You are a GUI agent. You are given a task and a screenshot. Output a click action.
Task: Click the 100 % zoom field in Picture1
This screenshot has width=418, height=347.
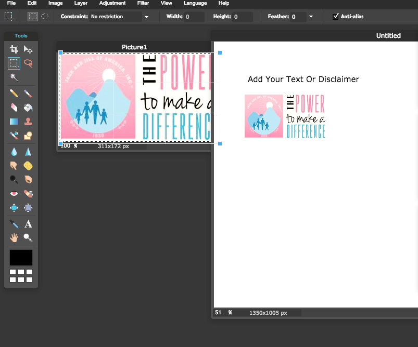pos(69,146)
